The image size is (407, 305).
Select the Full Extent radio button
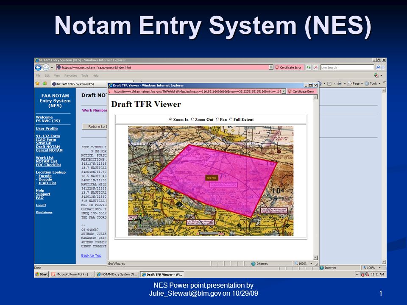[231, 119]
